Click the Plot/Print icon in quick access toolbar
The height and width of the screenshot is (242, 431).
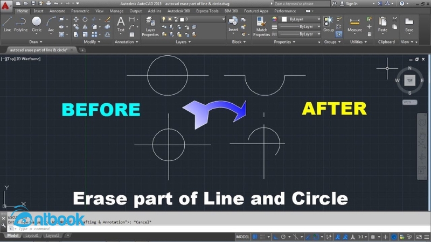pos(48,4)
